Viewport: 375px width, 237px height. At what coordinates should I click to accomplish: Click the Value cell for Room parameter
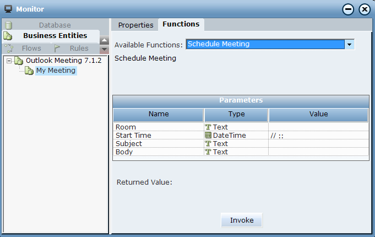click(x=318, y=127)
